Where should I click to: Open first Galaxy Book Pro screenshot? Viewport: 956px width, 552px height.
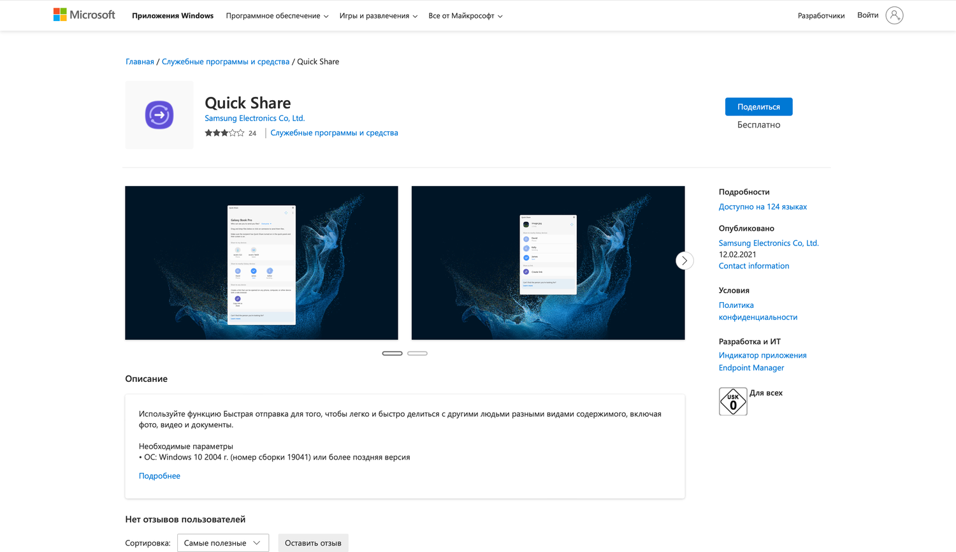(x=261, y=263)
